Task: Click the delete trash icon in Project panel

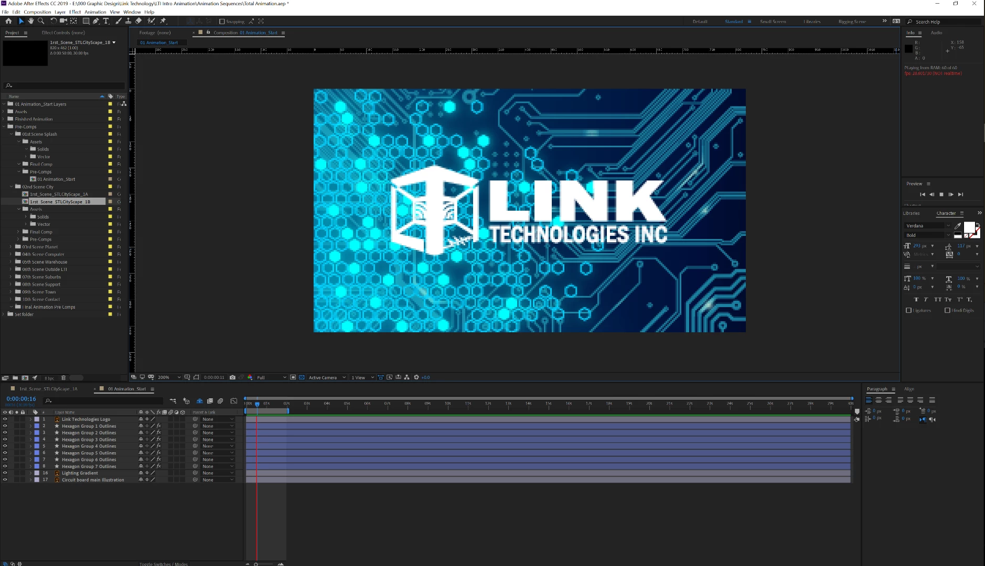Action: coord(63,378)
